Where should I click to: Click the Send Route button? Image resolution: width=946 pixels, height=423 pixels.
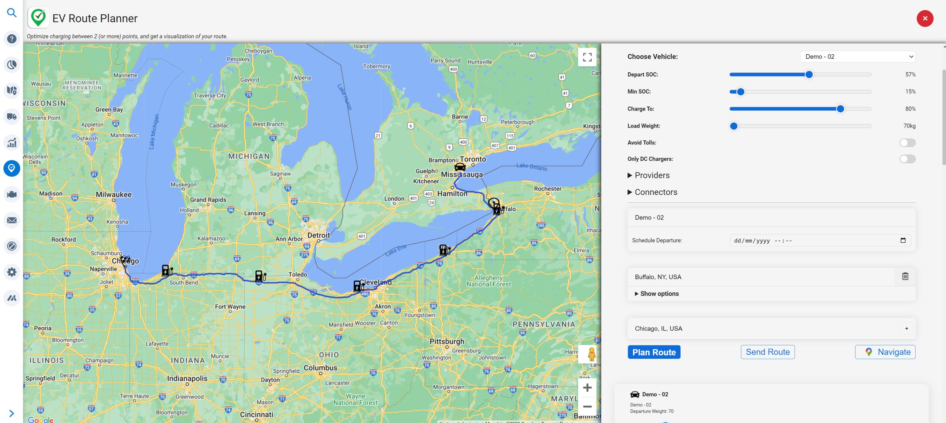[768, 352]
